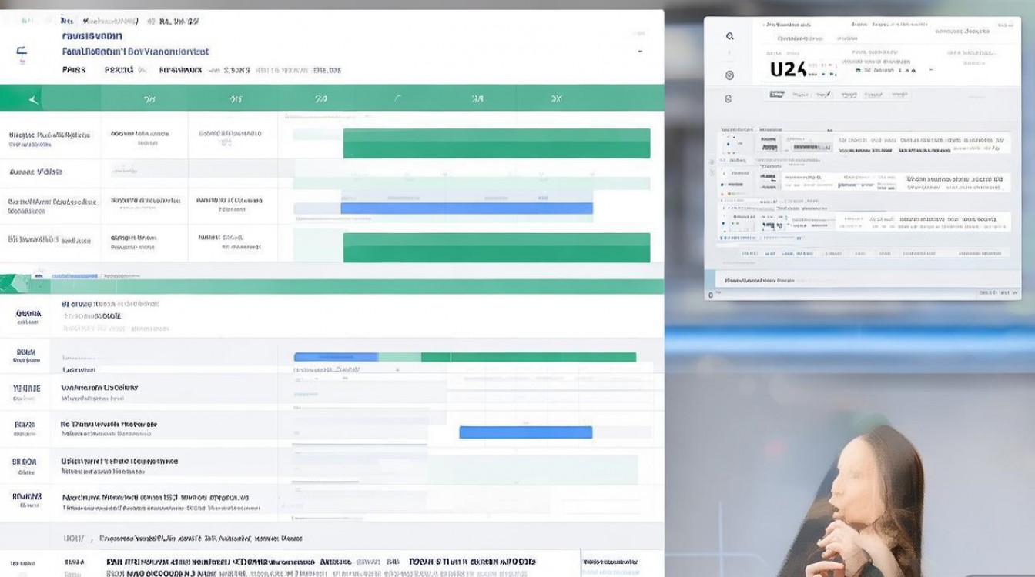Screen dimensions: 1035x577
Task: Click the last column label in the green header
Action: (x=556, y=99)
